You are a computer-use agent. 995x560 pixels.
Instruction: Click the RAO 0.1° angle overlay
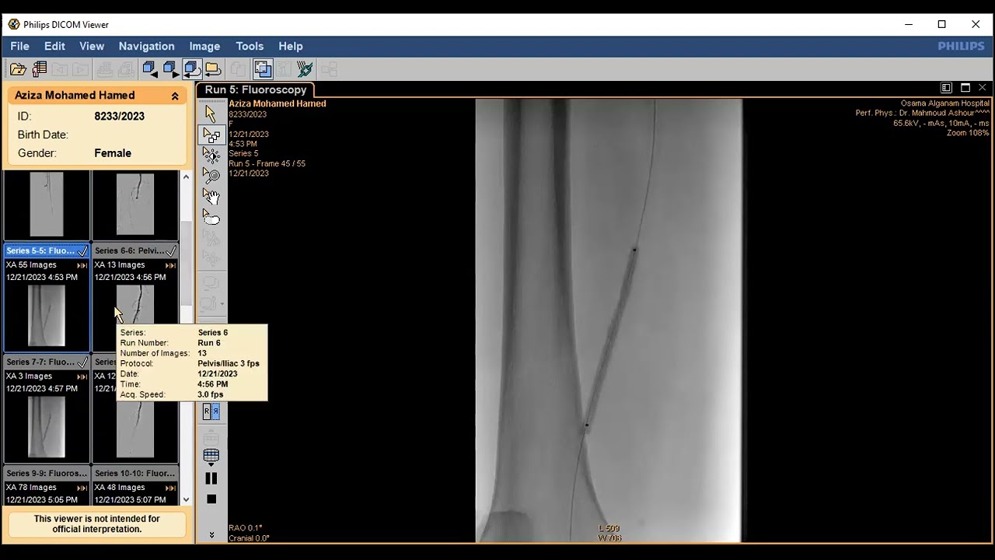tap(246, 528)
